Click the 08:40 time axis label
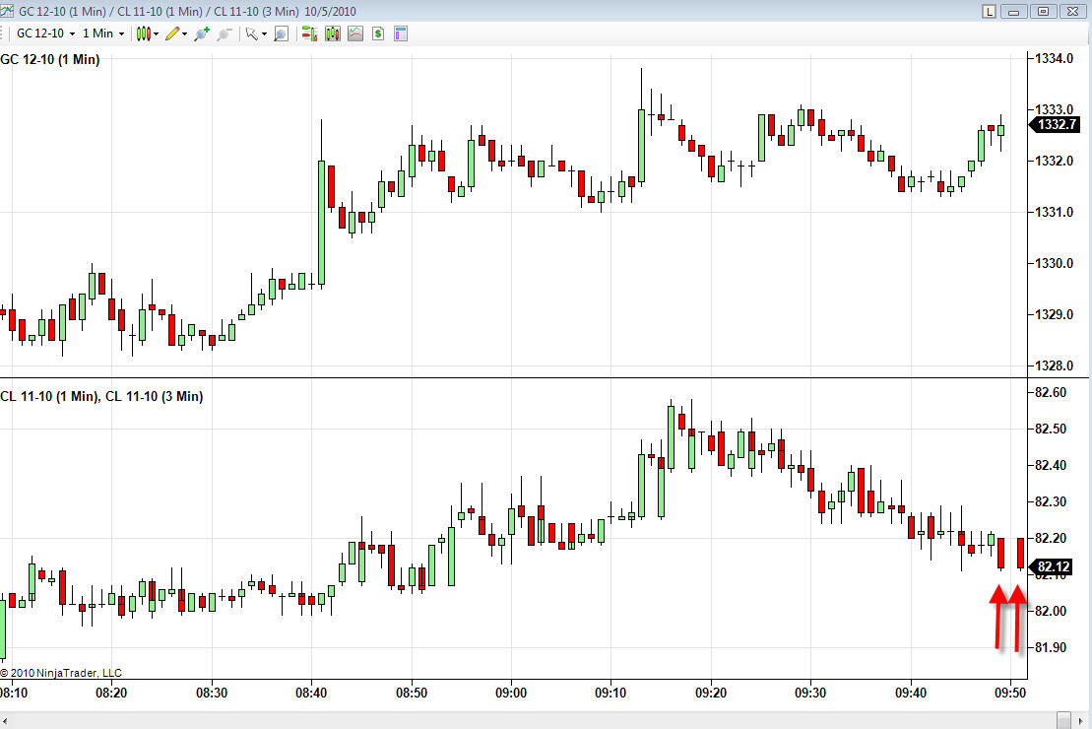This screenshot has width=1092, height=729. tap(311, 694)
